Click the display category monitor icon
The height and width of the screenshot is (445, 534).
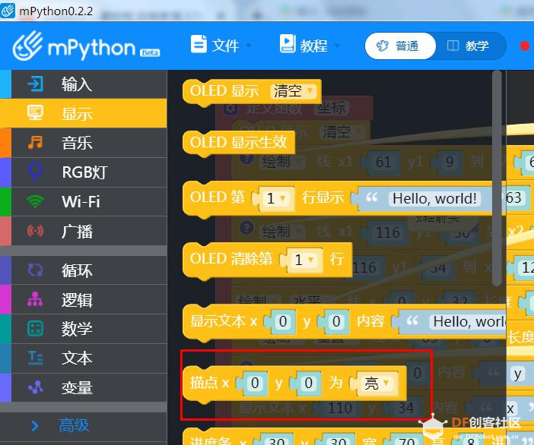[x=35, y=113]
